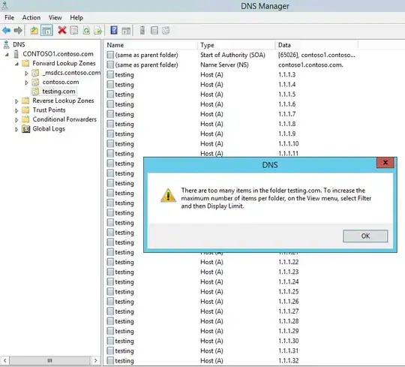Click the console tree scrollbar left arrow
This screenshot has width=405, height=367.
click(5, 360)
